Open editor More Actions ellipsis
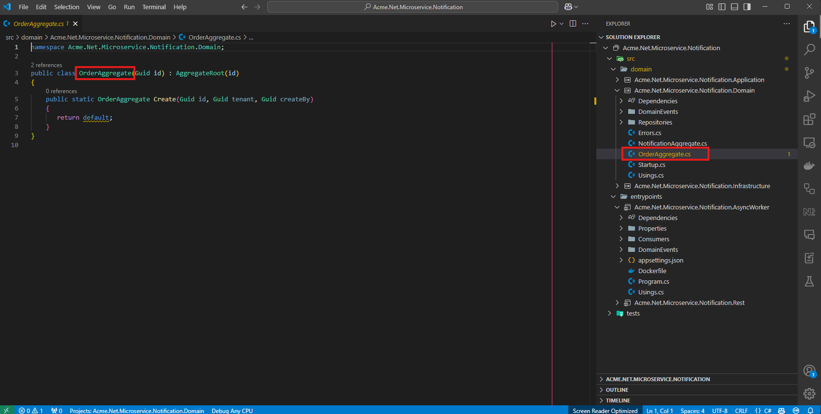The height and width of the screenshot is (414, 821). [585, 24]
